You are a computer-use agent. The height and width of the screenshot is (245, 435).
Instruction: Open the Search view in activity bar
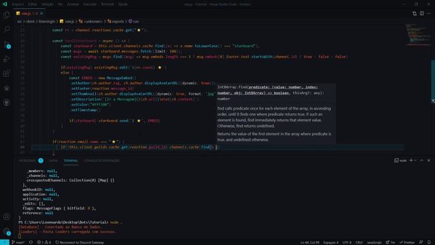(x=6, y=29)
